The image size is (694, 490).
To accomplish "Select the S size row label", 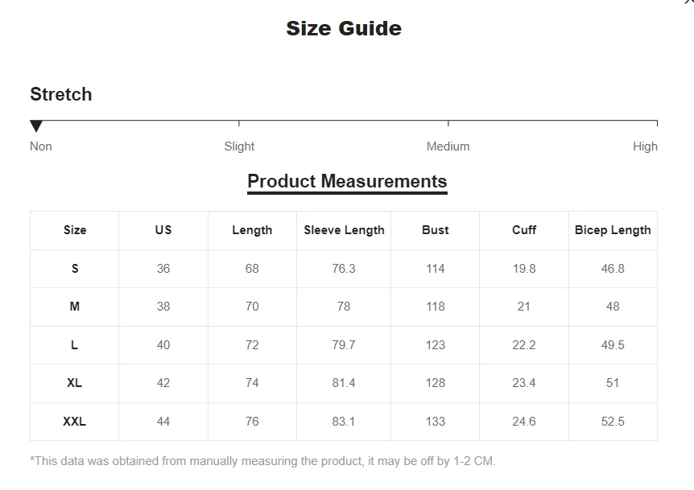I will [75, 269].
